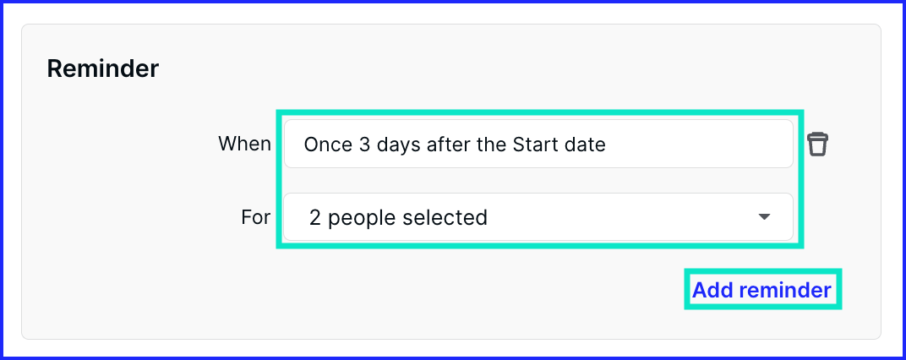The height and width of the screenshot is (360, 906).
Task: Add another reminder via the blue link
Action: [761, 290]
